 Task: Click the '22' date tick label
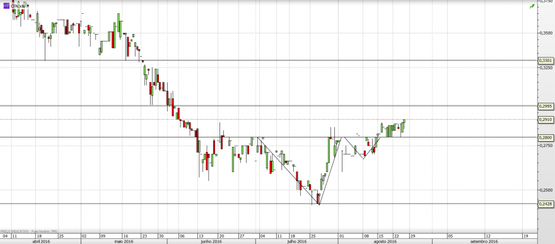pos(397,236)
